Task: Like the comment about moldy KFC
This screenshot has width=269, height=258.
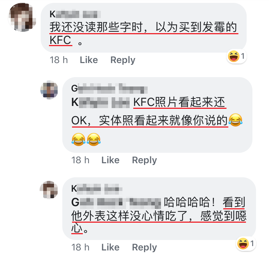Action: [89, 60]
